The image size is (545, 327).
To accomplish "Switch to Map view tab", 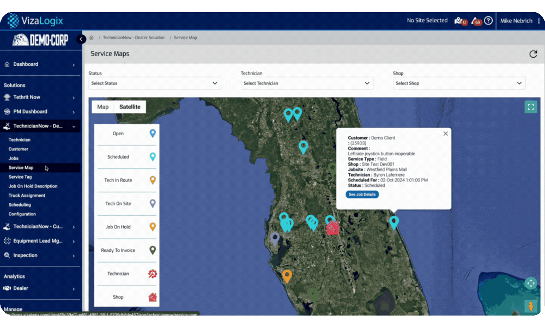I will pyautogui.click(x=103, y=107).
